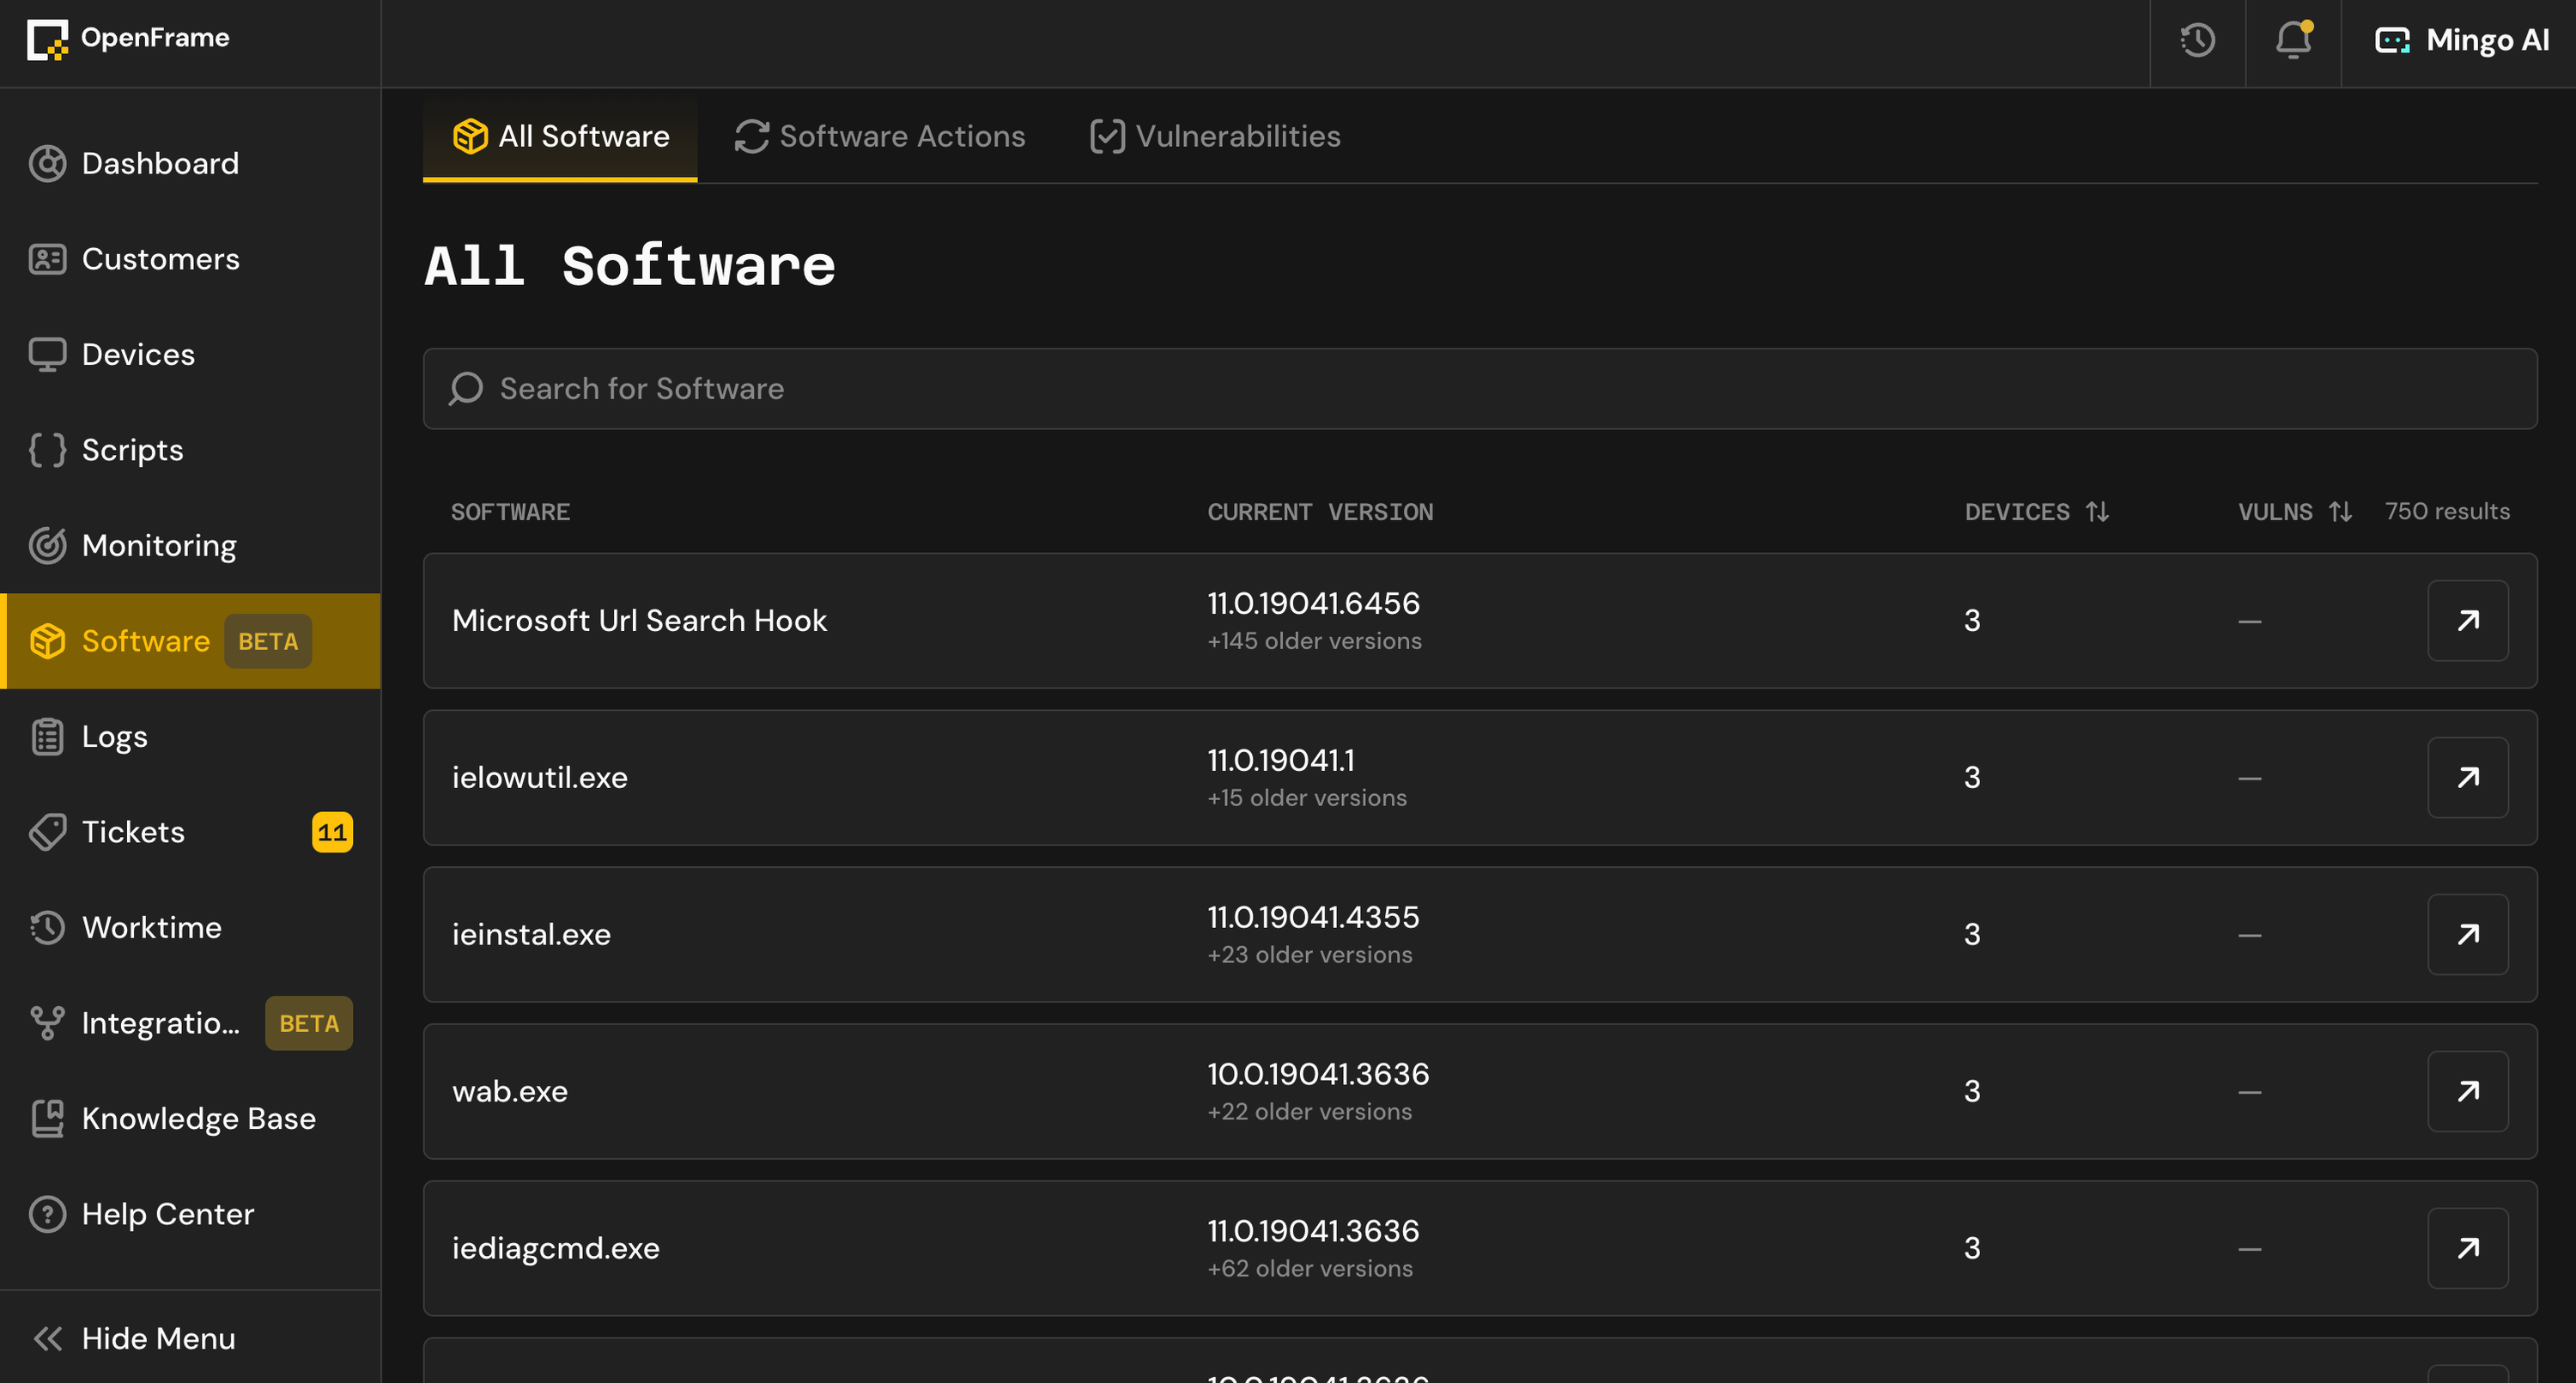Switch to Software Actions tab
The image size is (2576, 1383).
[x=880, y=137]
